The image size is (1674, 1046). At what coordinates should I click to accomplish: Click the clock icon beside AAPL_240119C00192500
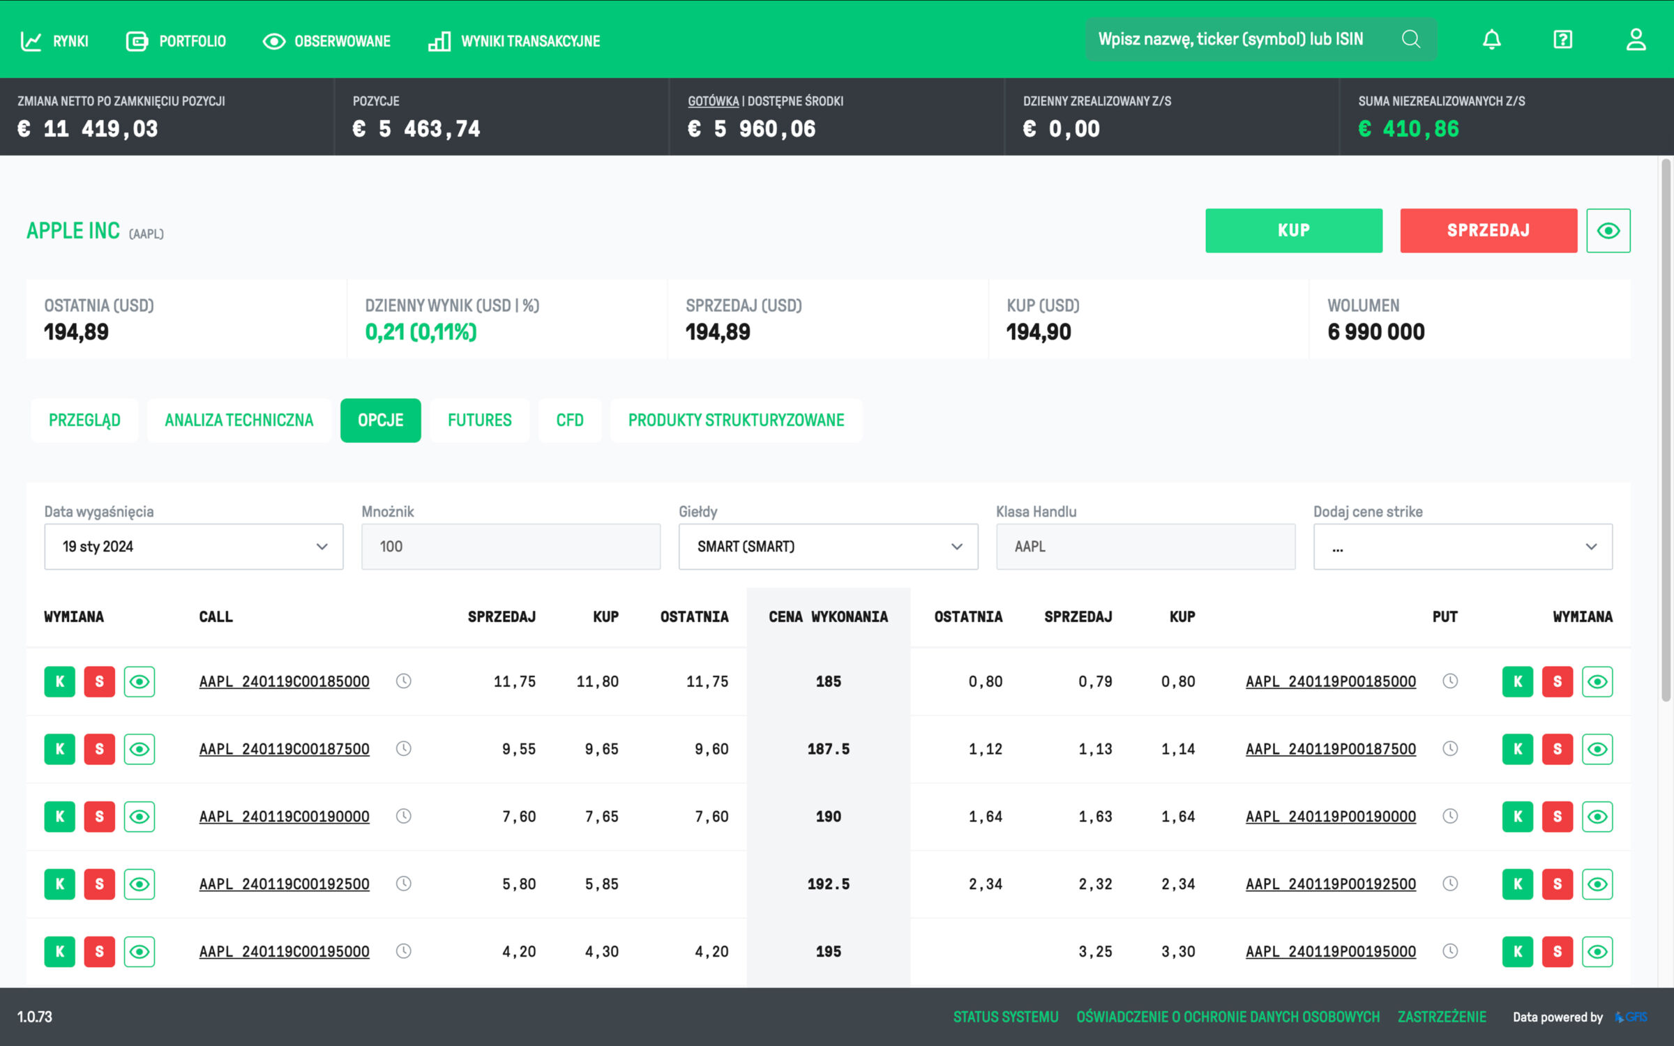click(x=404, y=884)
